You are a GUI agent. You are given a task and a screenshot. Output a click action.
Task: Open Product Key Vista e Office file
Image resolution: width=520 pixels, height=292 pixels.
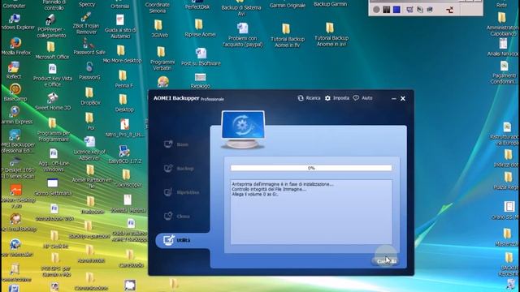(x=53, y=75)
